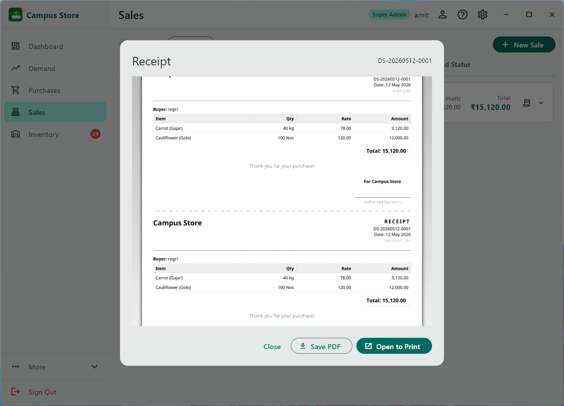Viewport: 564px width, 406px height.
Task: Click Open to Print button
Action: coord(394,346)
